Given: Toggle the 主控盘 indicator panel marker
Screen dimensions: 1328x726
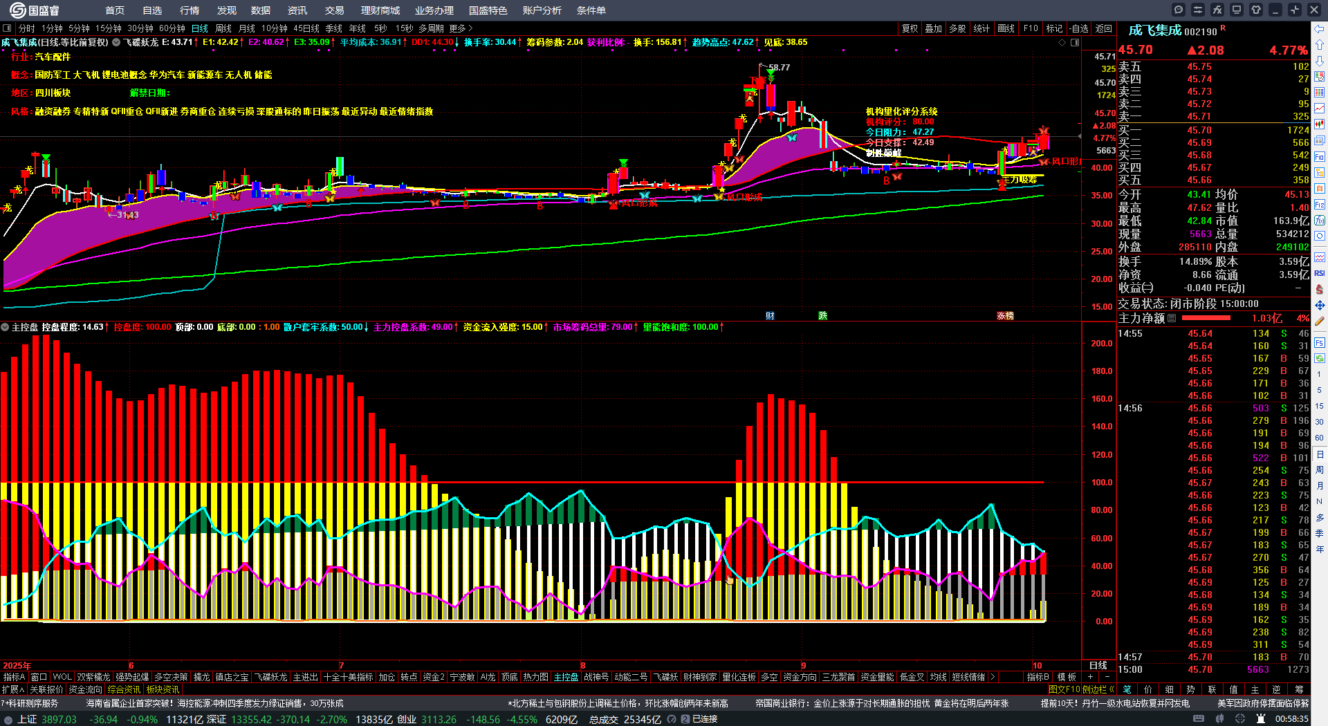Looking at the screenshot, I should pos(5,327).
